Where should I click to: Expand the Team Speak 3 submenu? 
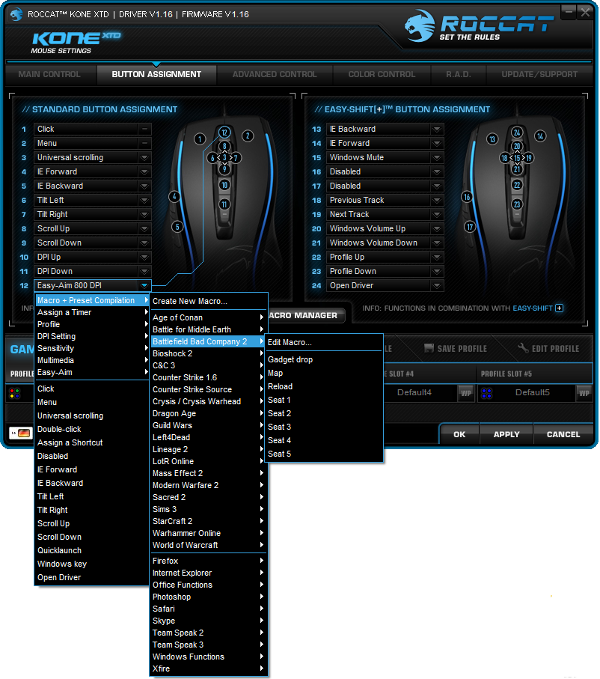click(208, 645)
